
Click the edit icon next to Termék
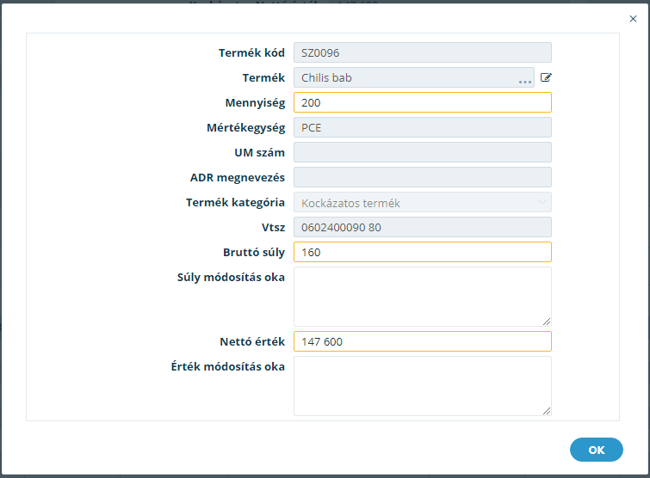(546, 77)
